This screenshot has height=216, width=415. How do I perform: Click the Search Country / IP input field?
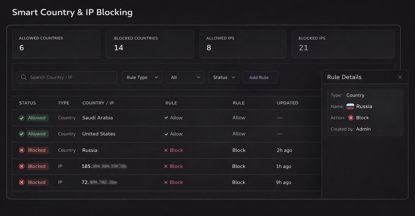(x=66, y=77)
